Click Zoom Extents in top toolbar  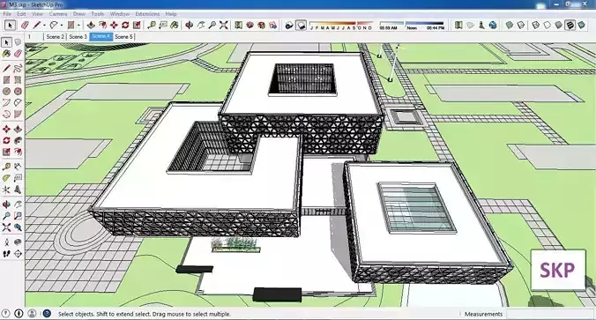224,26
